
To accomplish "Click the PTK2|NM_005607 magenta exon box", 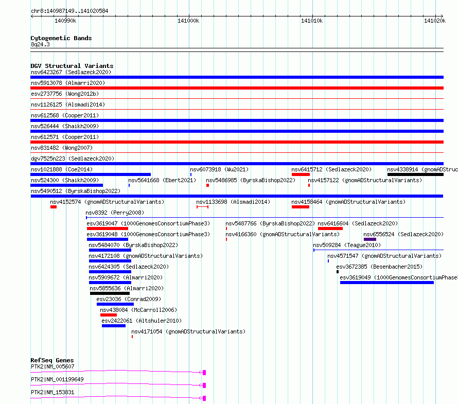I will (204, 373).
